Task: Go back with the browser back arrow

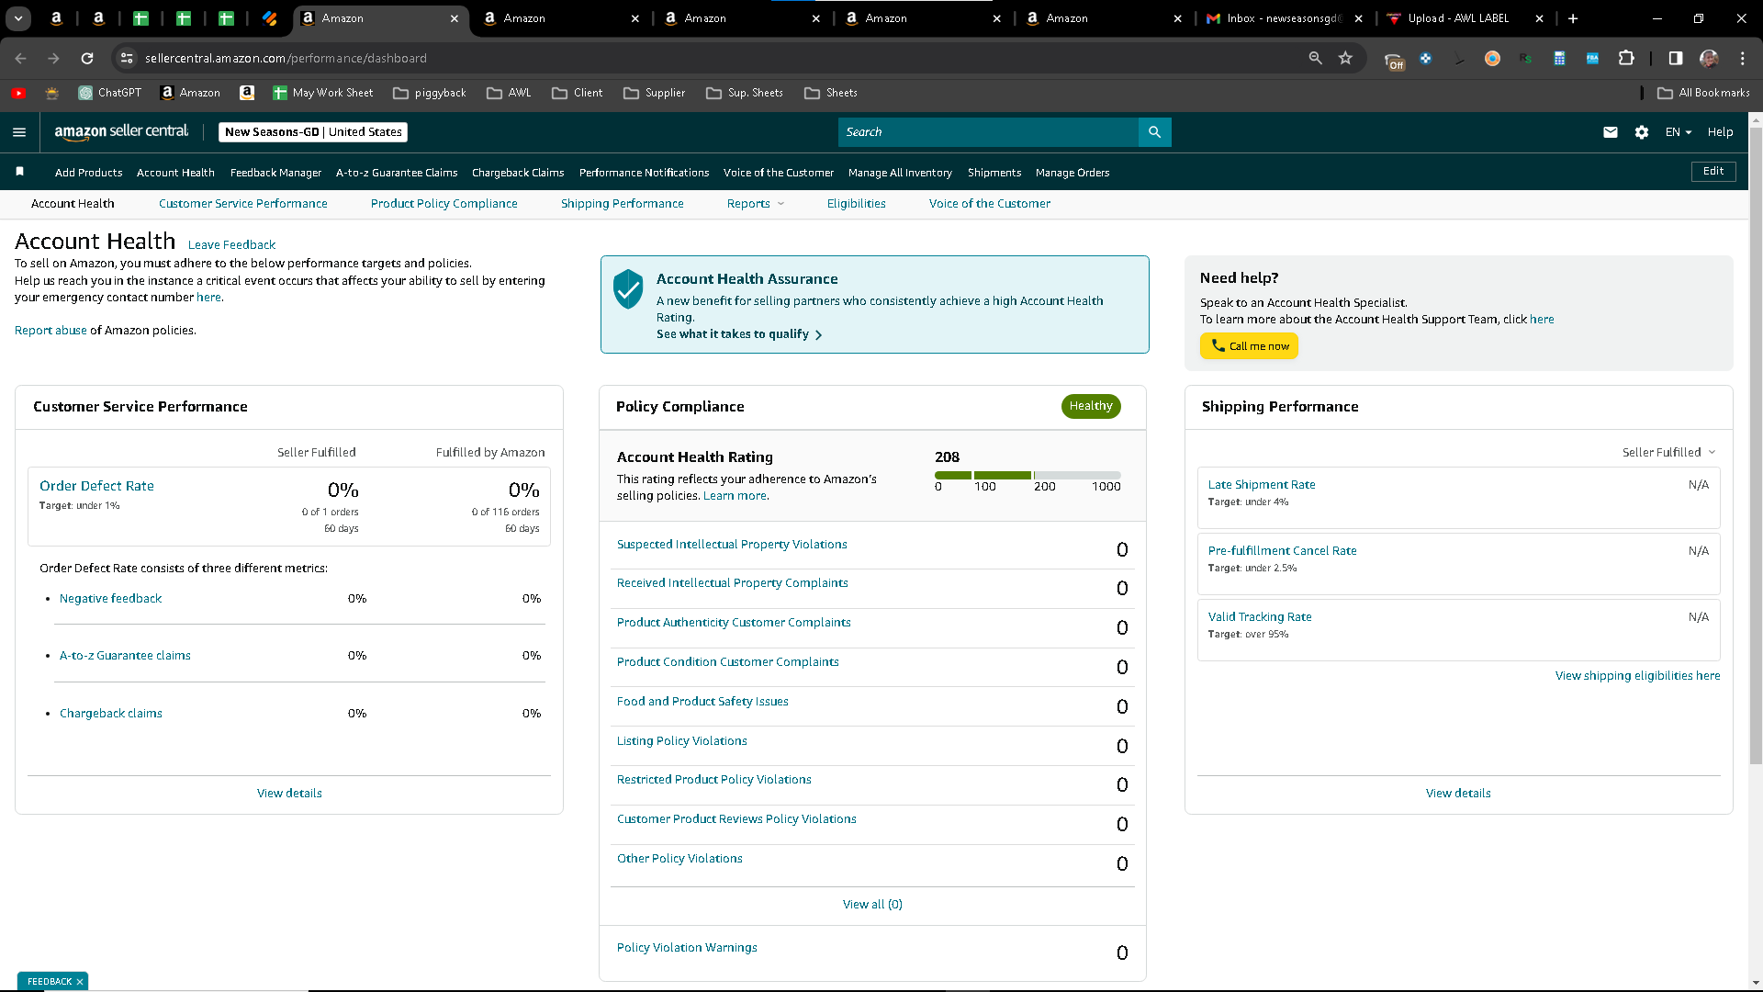Action: pos(20,58)
